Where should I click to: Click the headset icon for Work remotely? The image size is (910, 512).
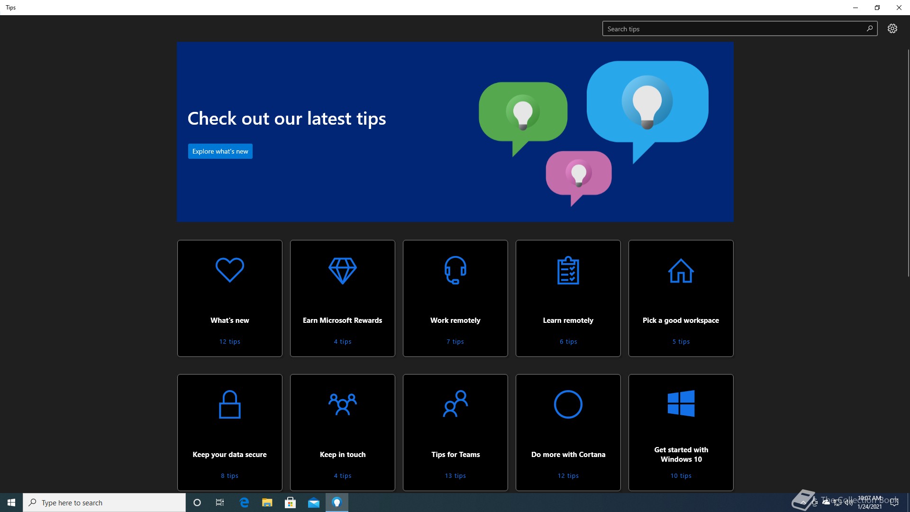pos(455,270)
